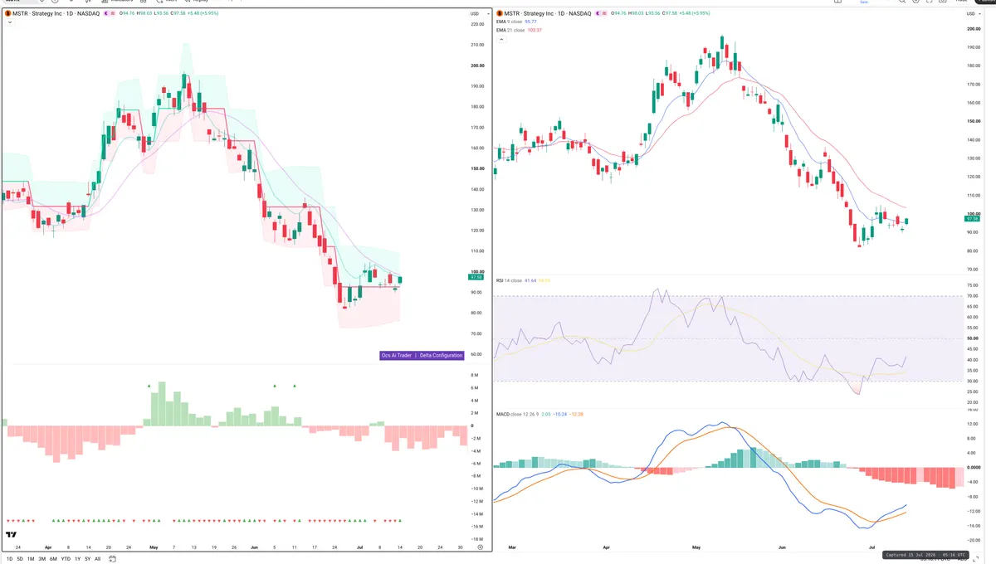The height and width of the screenshot is (564, 996).
Task: Collapse the EMA indicator legend on right chart
Action: 501,39
